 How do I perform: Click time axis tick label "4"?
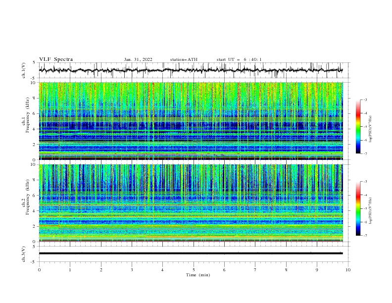pos(162,270)
